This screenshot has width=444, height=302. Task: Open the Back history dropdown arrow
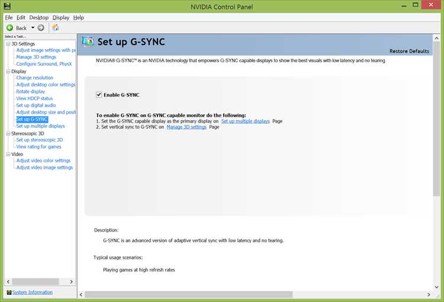pyautogui.click(x=33, y=28)
